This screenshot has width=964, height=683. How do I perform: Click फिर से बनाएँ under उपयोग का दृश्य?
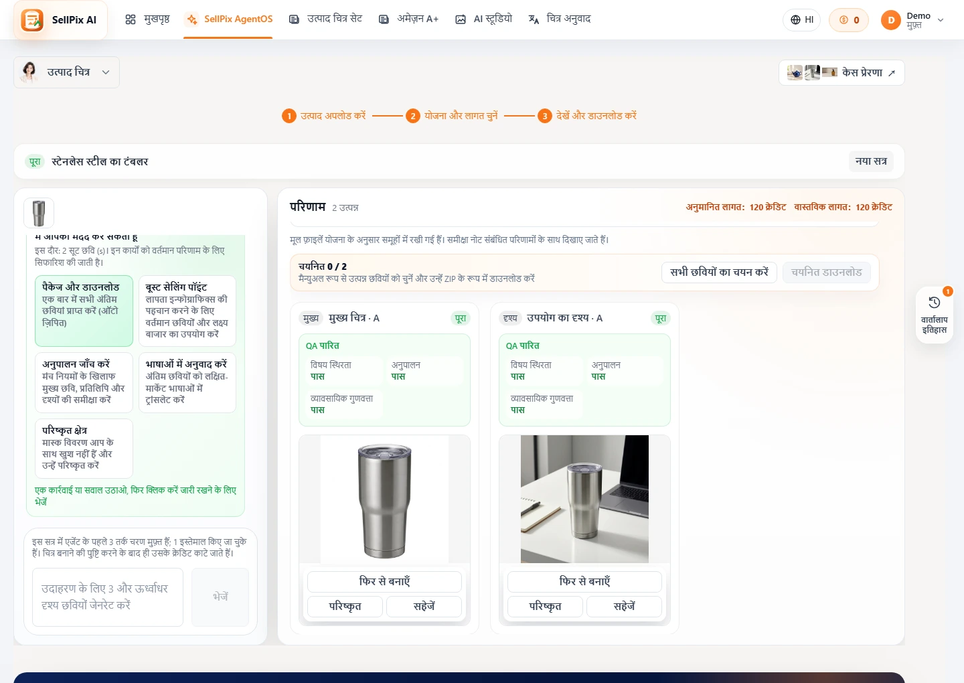click(584, 582)
